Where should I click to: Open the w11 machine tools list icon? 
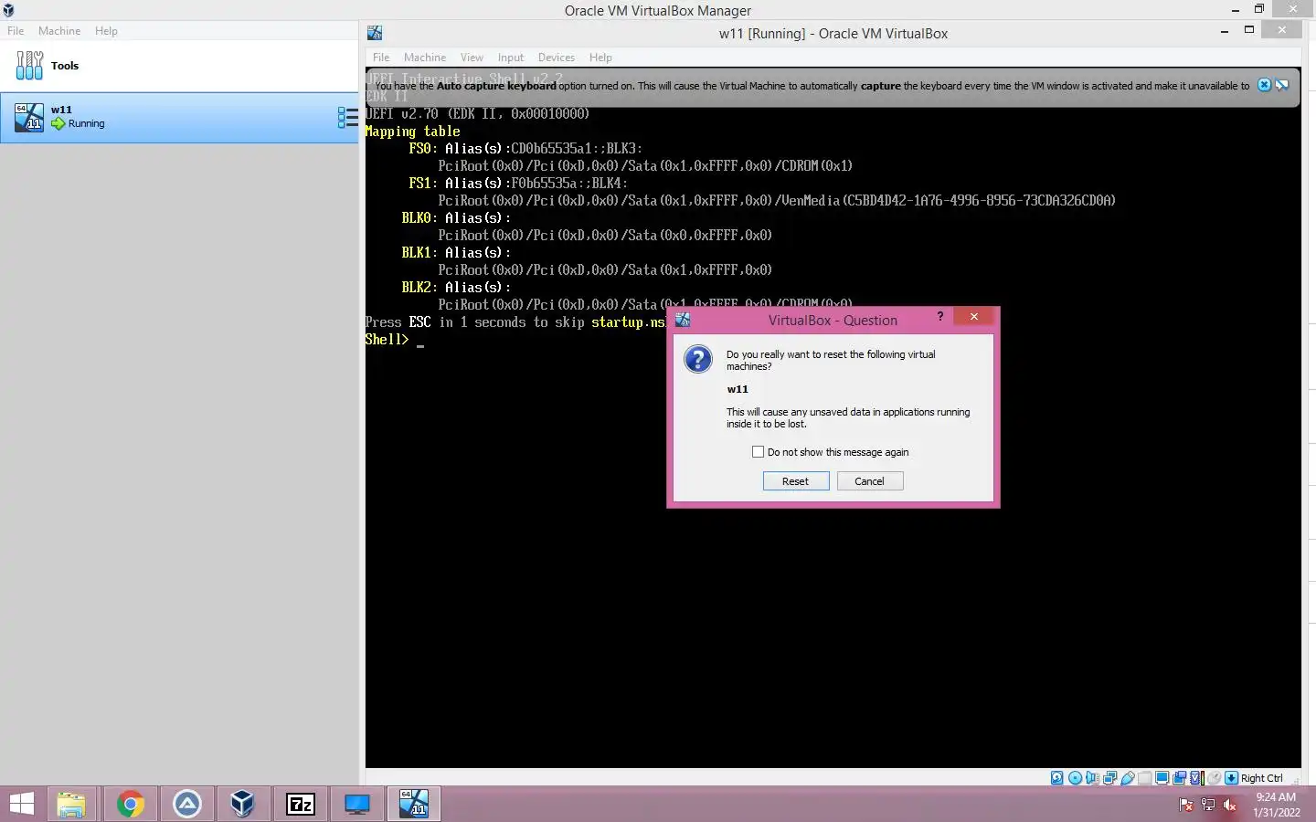pos(347,117)
